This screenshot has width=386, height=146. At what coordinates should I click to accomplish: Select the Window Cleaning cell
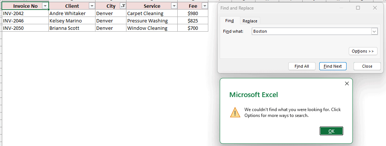pyautogui.click(x=152, y=28)
